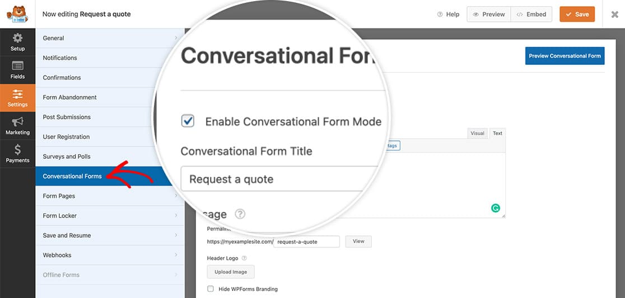Close the form builder with the X
Screen dimensions: 625x298
(x=614, y=15)
